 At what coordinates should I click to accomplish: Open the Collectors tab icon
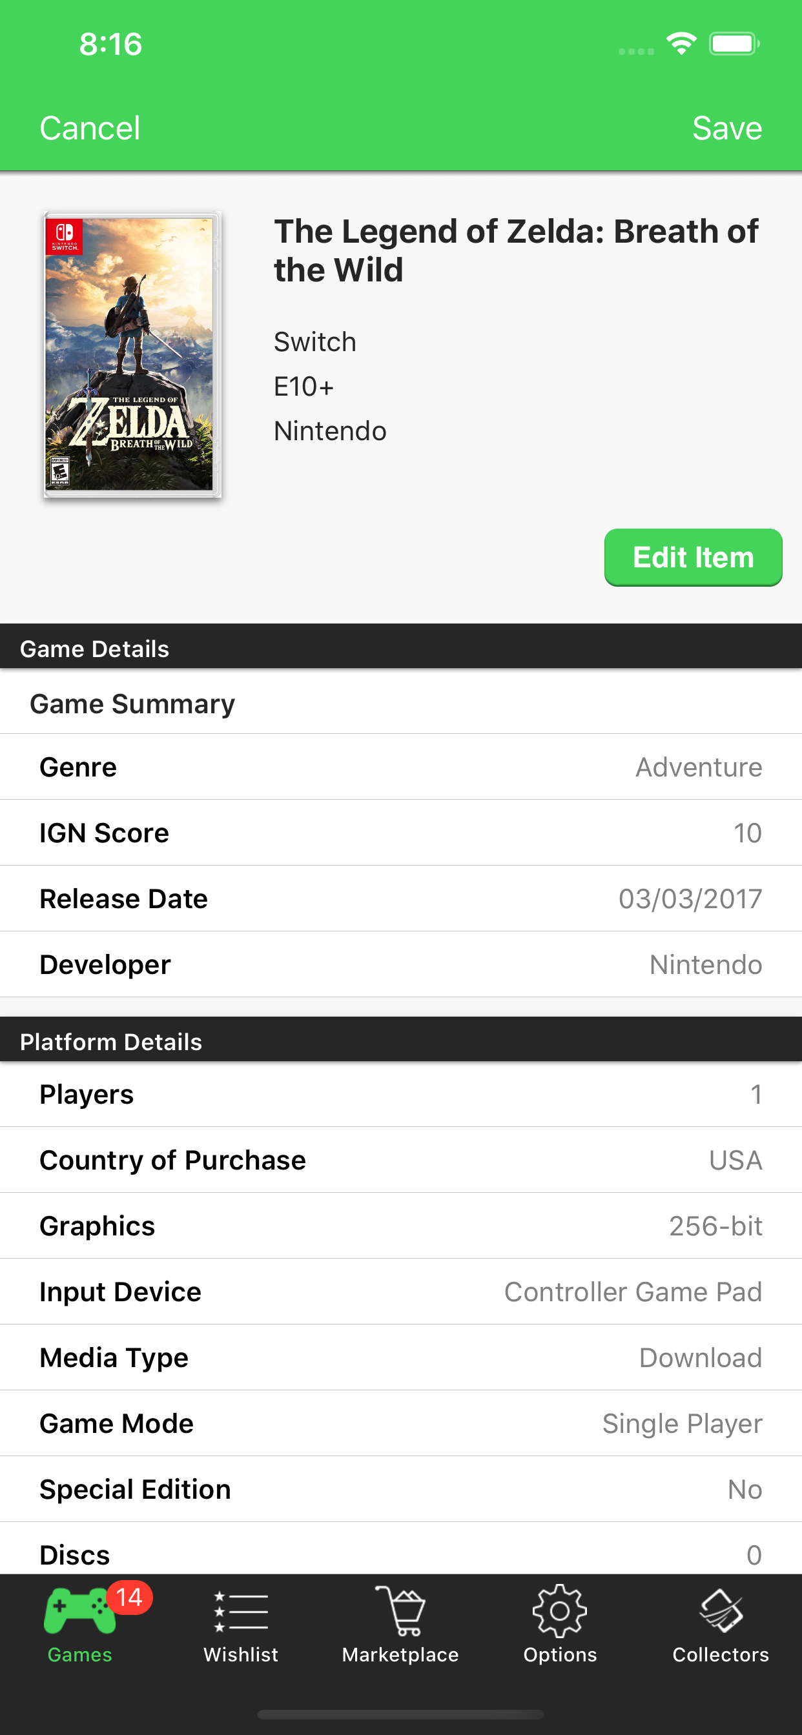pyautogui.click(x=720, y=1610)
